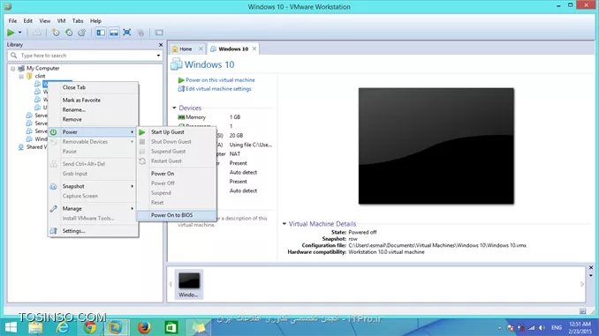The image size is (599, 336).
Task: Switch to the Windows 10 tab
Action: [233, 49]
